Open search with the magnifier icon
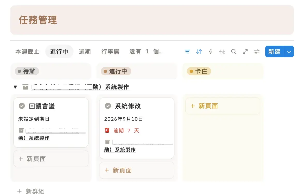The width and height of the screenshot is (304, 196). 234,52
